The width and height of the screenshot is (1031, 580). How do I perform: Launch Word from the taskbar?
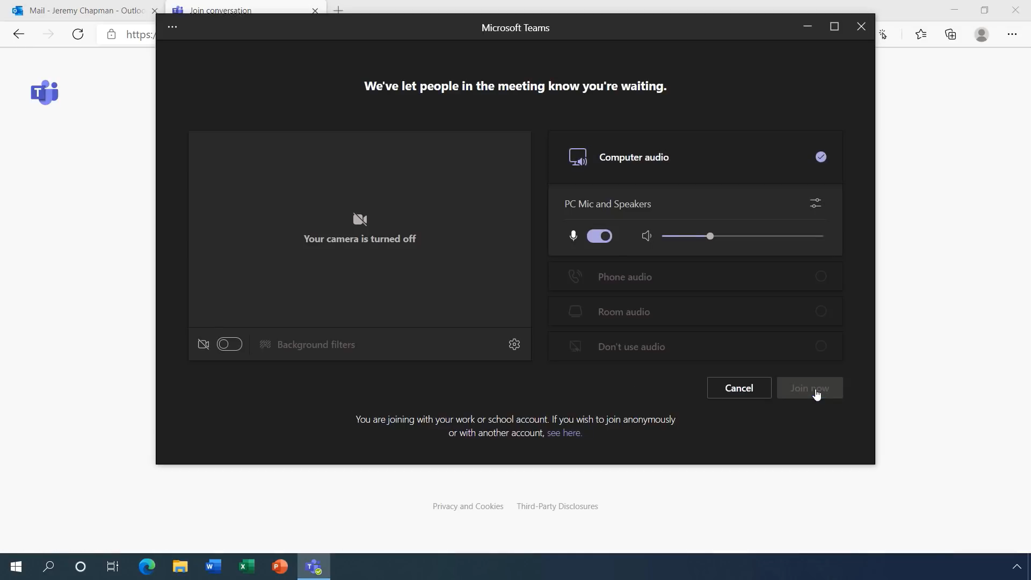213,567
